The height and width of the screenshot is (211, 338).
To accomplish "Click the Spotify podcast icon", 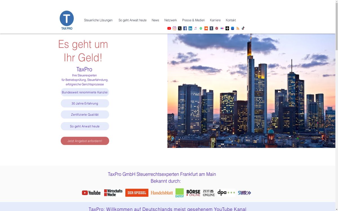I will (x=201, y=28).
